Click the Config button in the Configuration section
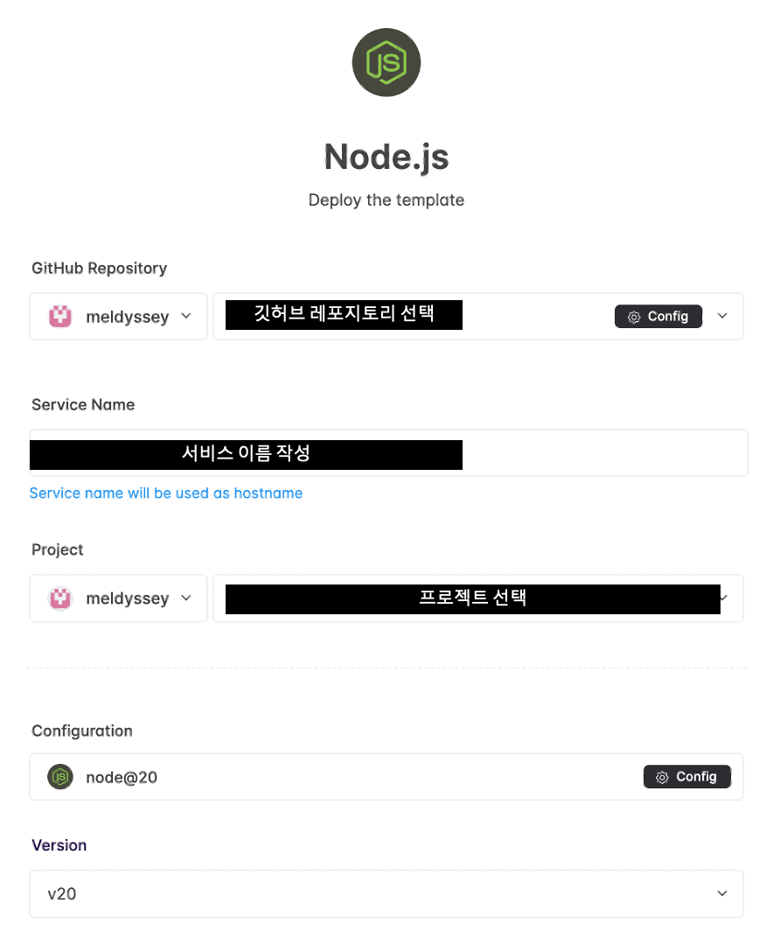 (686, 776)
